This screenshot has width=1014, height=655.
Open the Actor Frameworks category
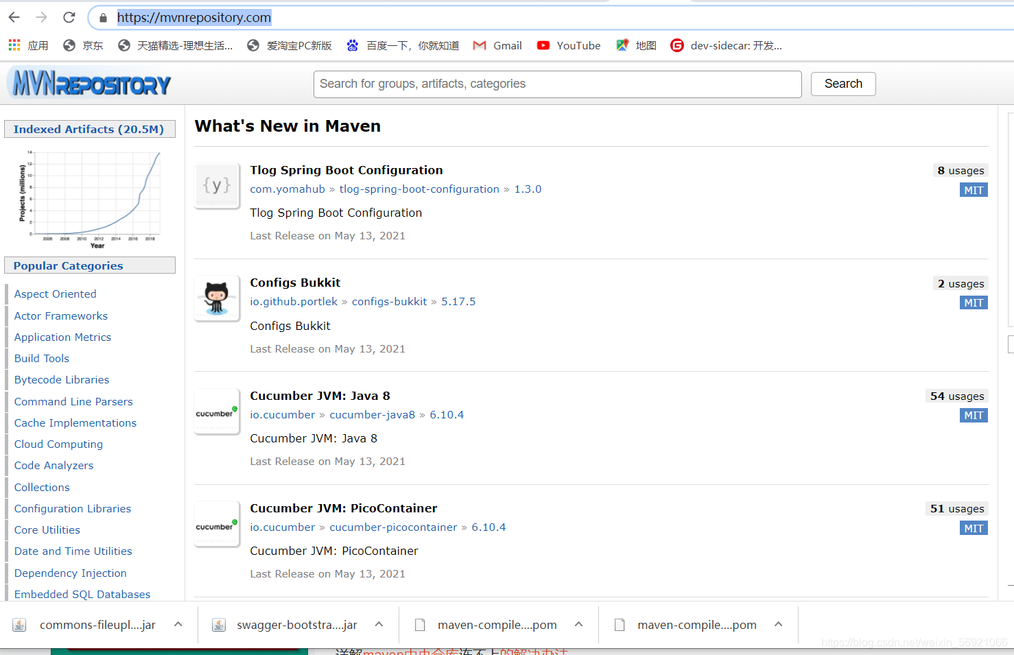pos(61,315)
